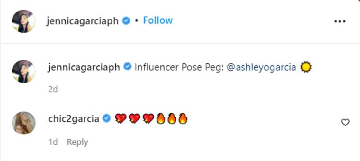This screenshot has width=360, height=161.
Task: Click the verified badge beside the header username
Action: click(127, 21)
